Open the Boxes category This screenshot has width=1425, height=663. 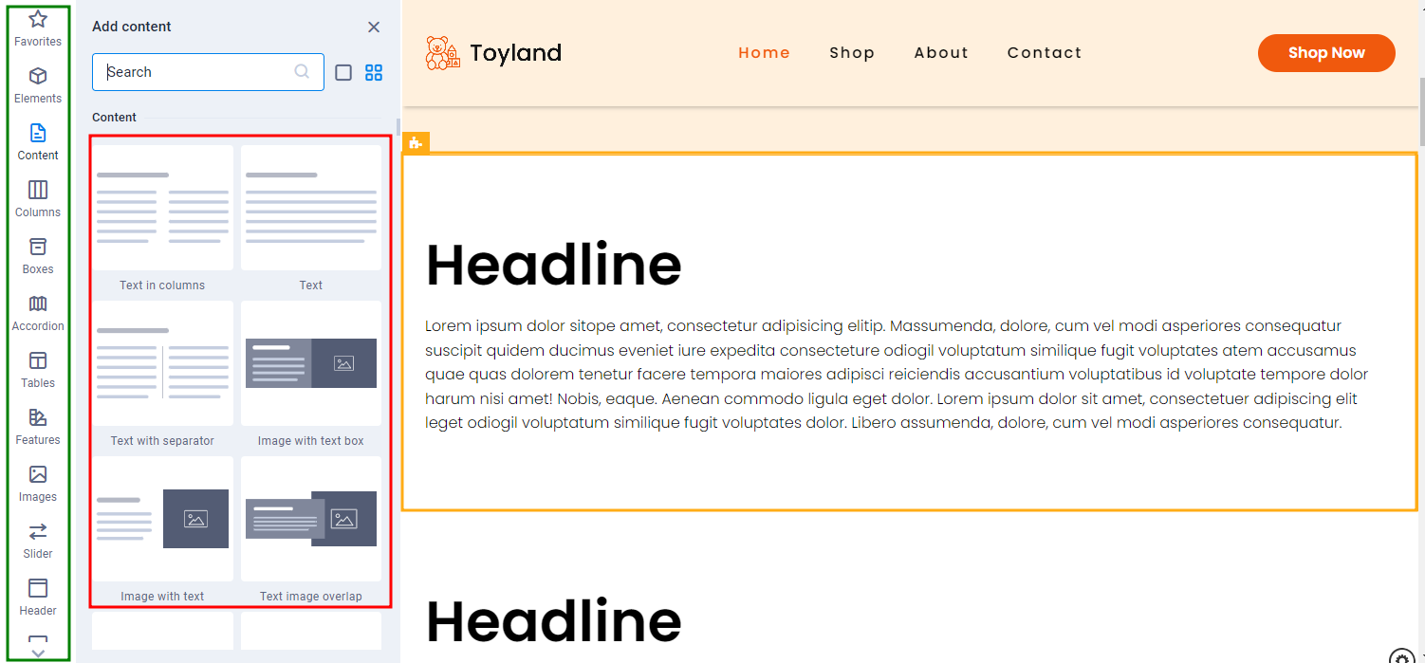(38, 256)
